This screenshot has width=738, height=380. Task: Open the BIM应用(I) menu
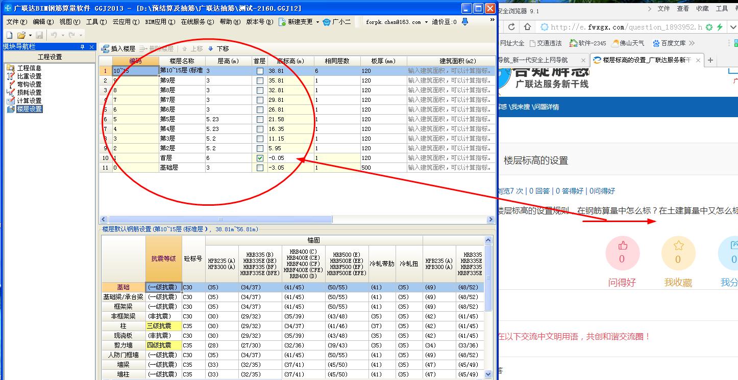[160, 22]
